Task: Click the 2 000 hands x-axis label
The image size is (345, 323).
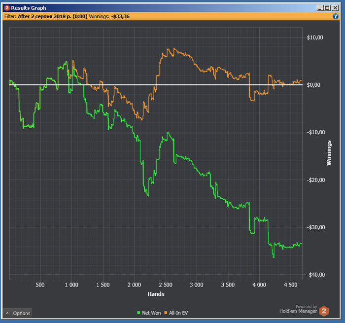Action: 134,285
